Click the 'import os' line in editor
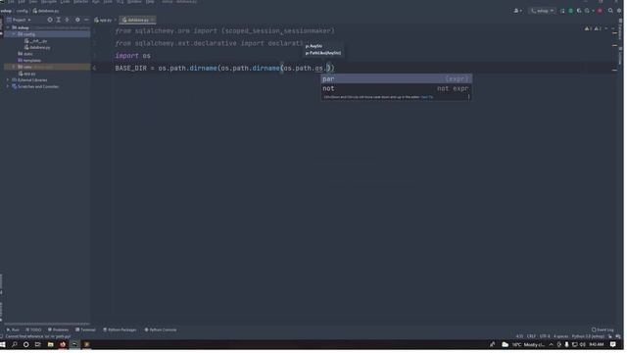The image size is (627, 353). (133, 56)
